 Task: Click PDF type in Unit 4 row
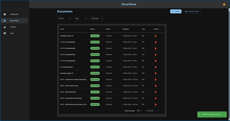143,98
